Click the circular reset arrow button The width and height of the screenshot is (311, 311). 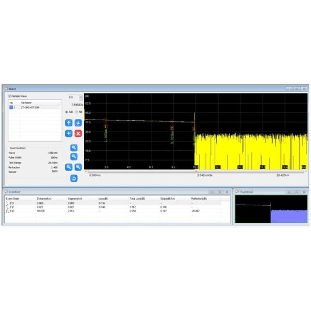(x=74, y=178)
